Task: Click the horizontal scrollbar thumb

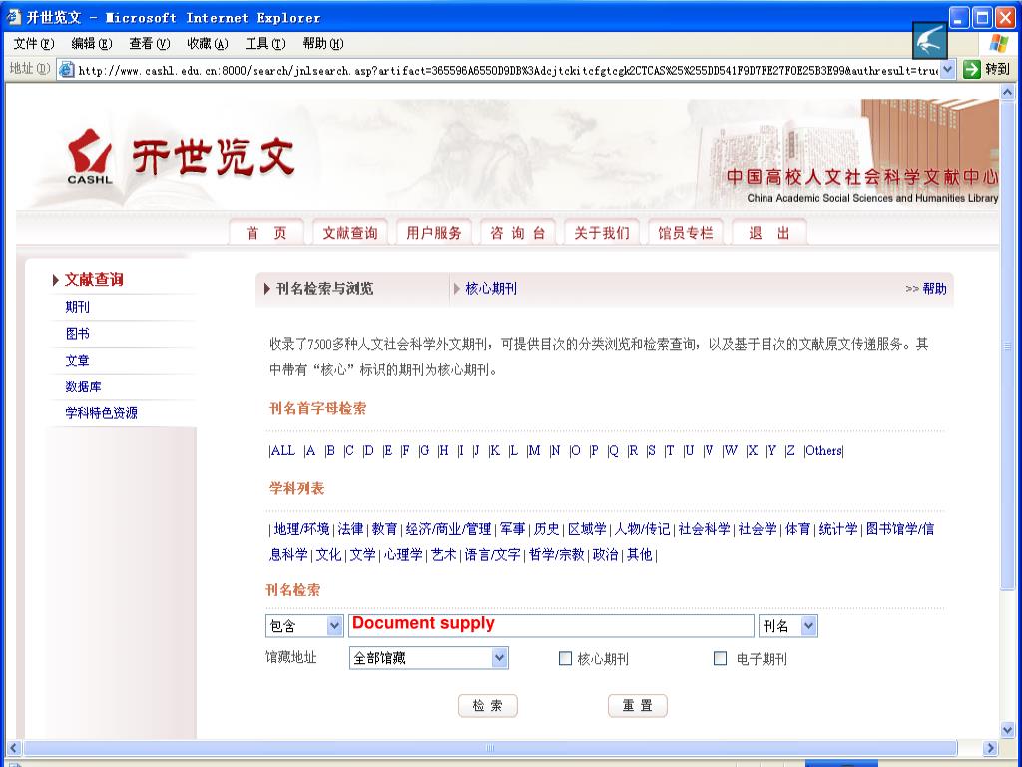Action: [x=490, y=748]
